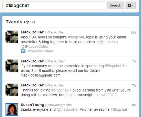141x117 pixels.
Task: Click the retweet megaphone icon
Action: coord(23,51)
